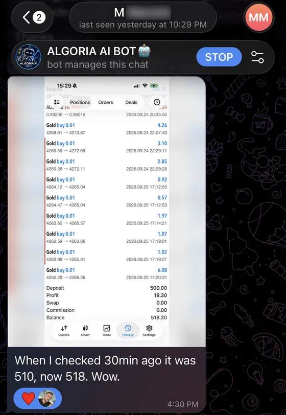Image resolution: width=286 pixels, height=415 pixels.
Task: Open the MM profile avatar
Action: click(258, 17)
